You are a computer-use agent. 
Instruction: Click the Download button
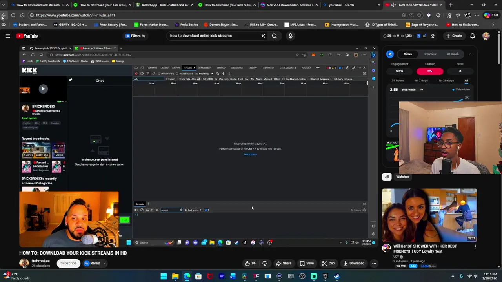[353, 264]
